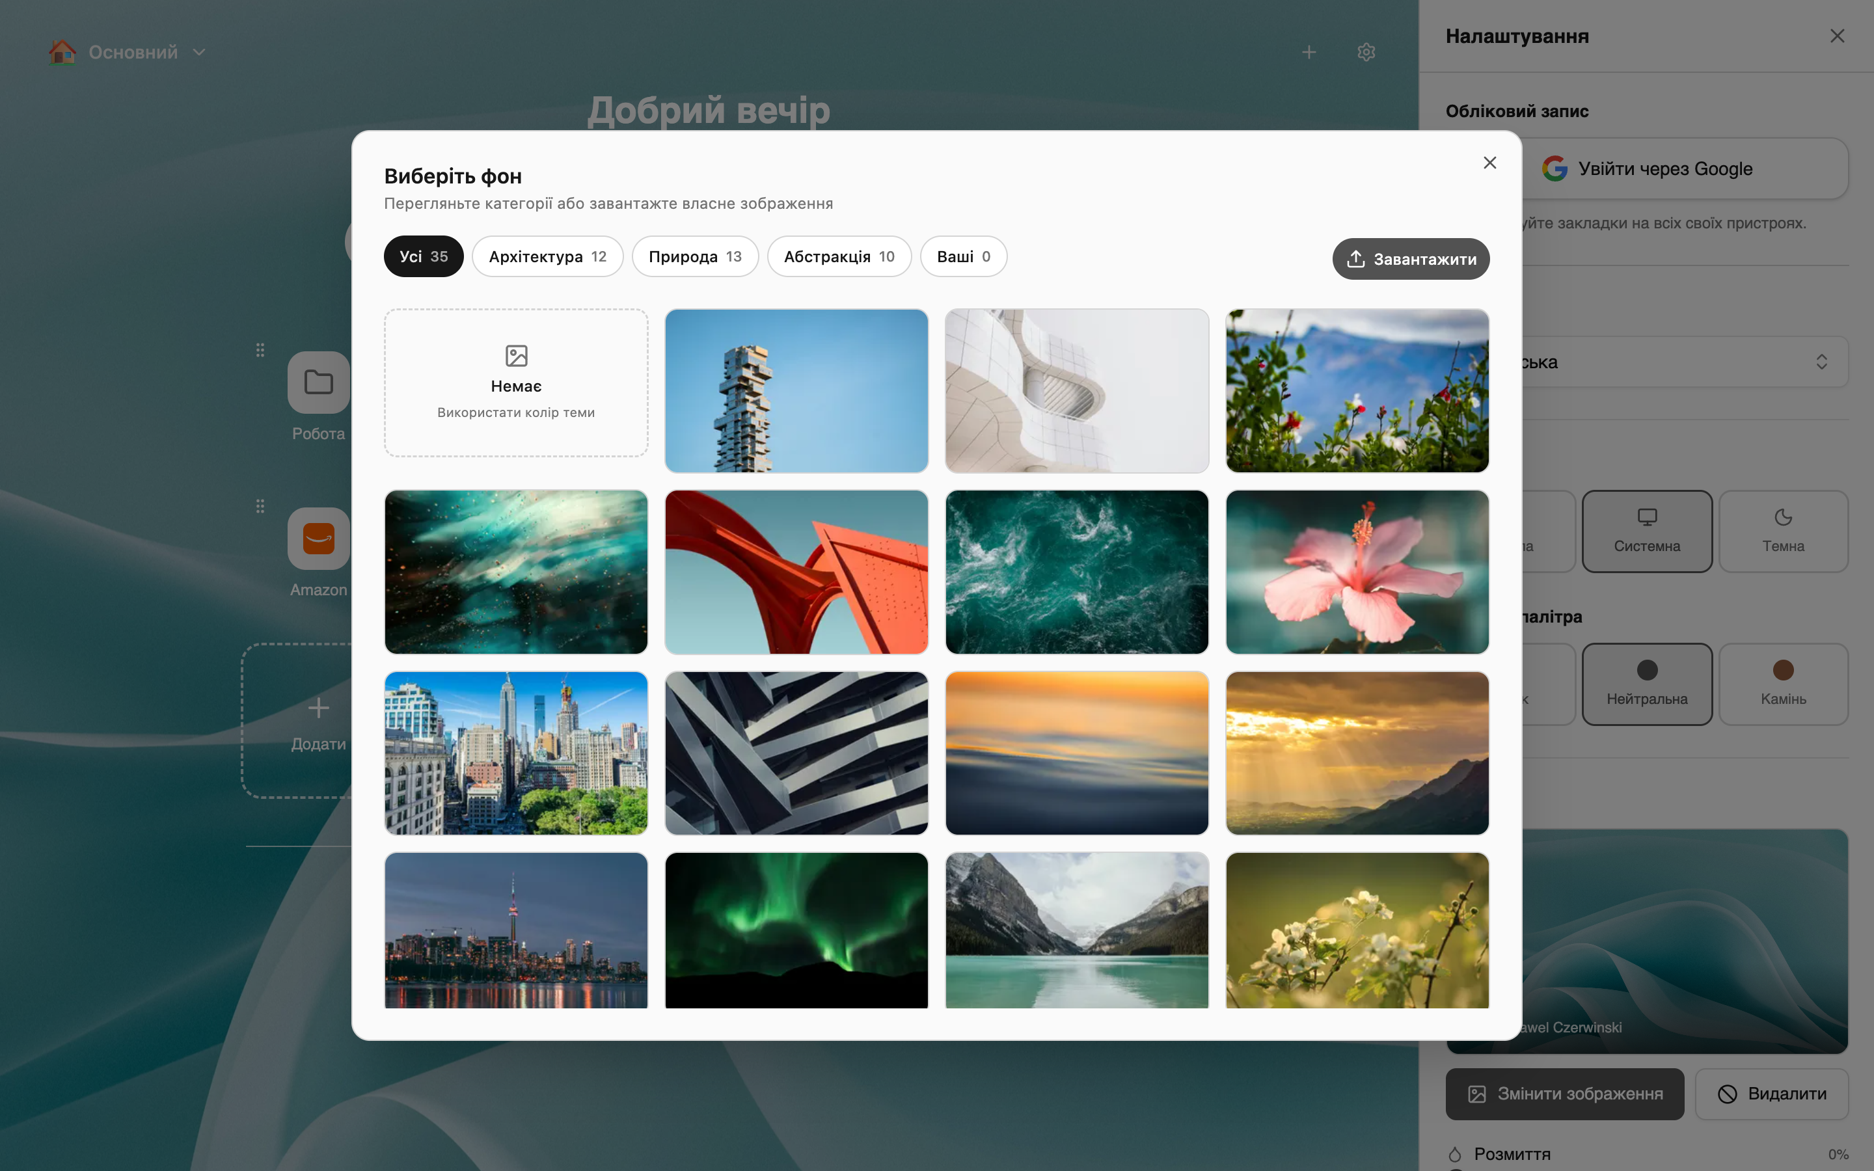Choose the teal ocean waves thumbnail
The width and height of the screenshot is (1874, 1171).
pyautogui.click(x=1076, y=572)
